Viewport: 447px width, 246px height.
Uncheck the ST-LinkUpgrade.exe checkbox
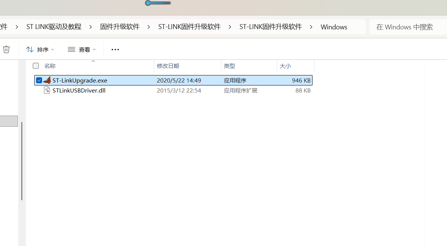coord(39,80)
